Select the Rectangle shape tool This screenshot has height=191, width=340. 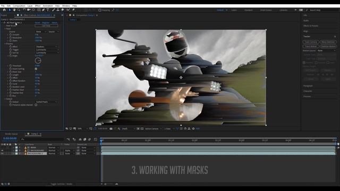click(x=39, y=10)
